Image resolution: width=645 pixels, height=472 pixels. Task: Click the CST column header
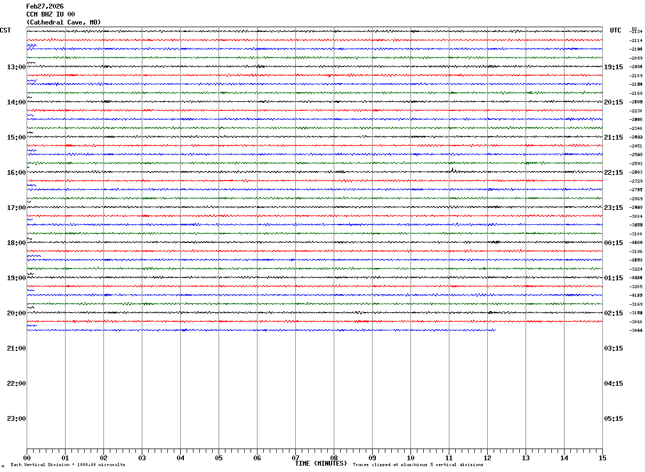(5, 30)
